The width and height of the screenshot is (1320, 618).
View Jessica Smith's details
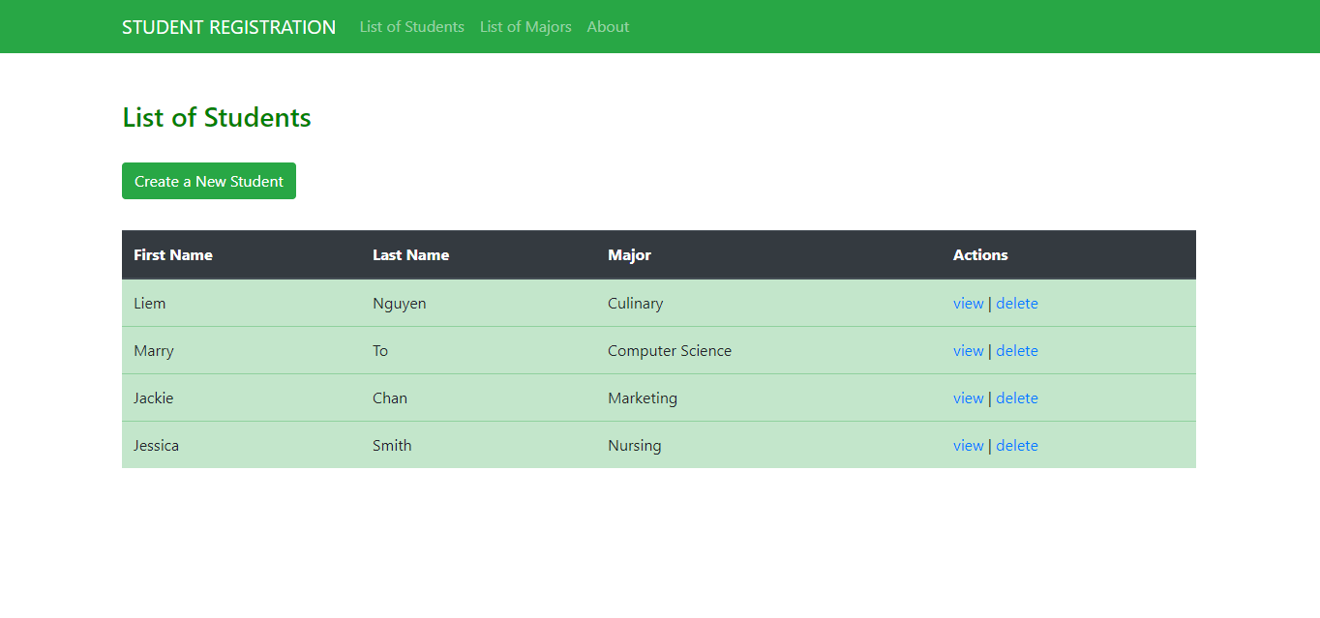[968, 446]
